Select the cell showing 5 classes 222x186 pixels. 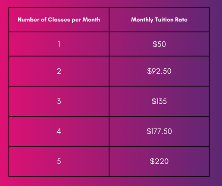tap(59, 161)
